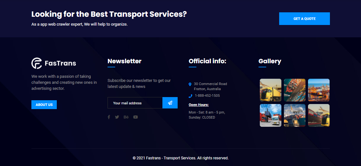The height and width of the screenshot is (166, 361).
Task: Select the white delivery truck thumbnail
Action: pyautogui.click(x=271, y=115)
